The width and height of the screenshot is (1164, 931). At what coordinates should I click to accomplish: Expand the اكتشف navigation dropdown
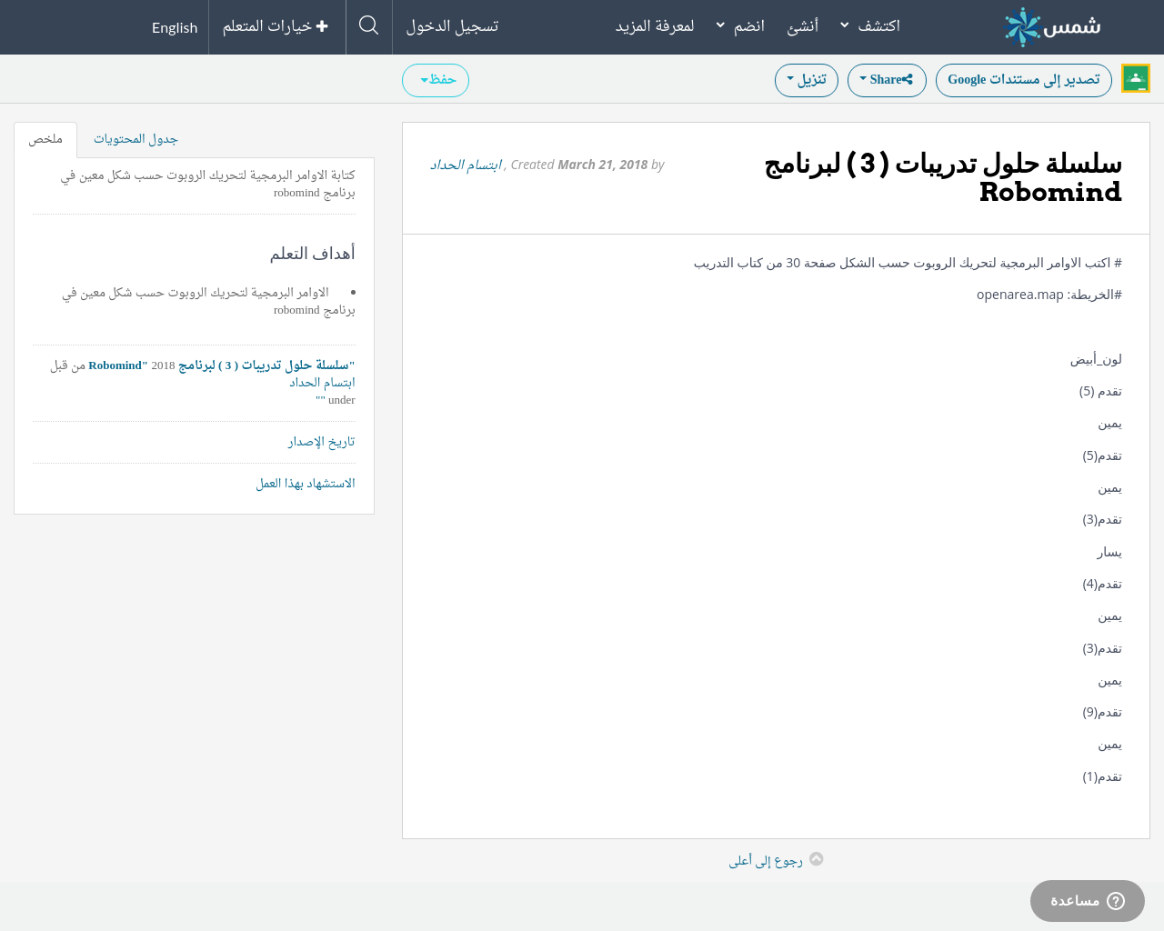click(x=869, y=26)
